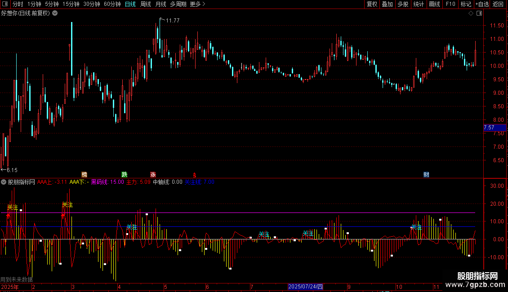Click the red 涨 marker icon

(153, 175)
